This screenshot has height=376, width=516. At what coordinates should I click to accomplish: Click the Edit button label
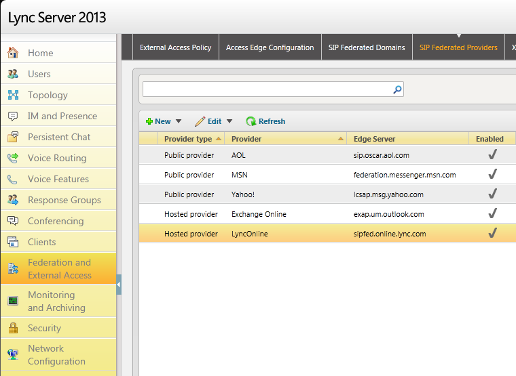[x=215, y=121]
